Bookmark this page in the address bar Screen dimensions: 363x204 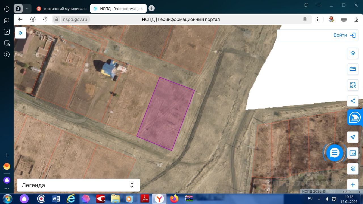(305, 19)
